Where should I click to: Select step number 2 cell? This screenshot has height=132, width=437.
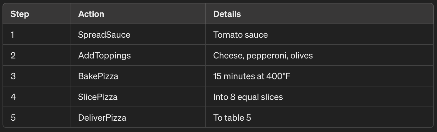(x=13, y=56)
